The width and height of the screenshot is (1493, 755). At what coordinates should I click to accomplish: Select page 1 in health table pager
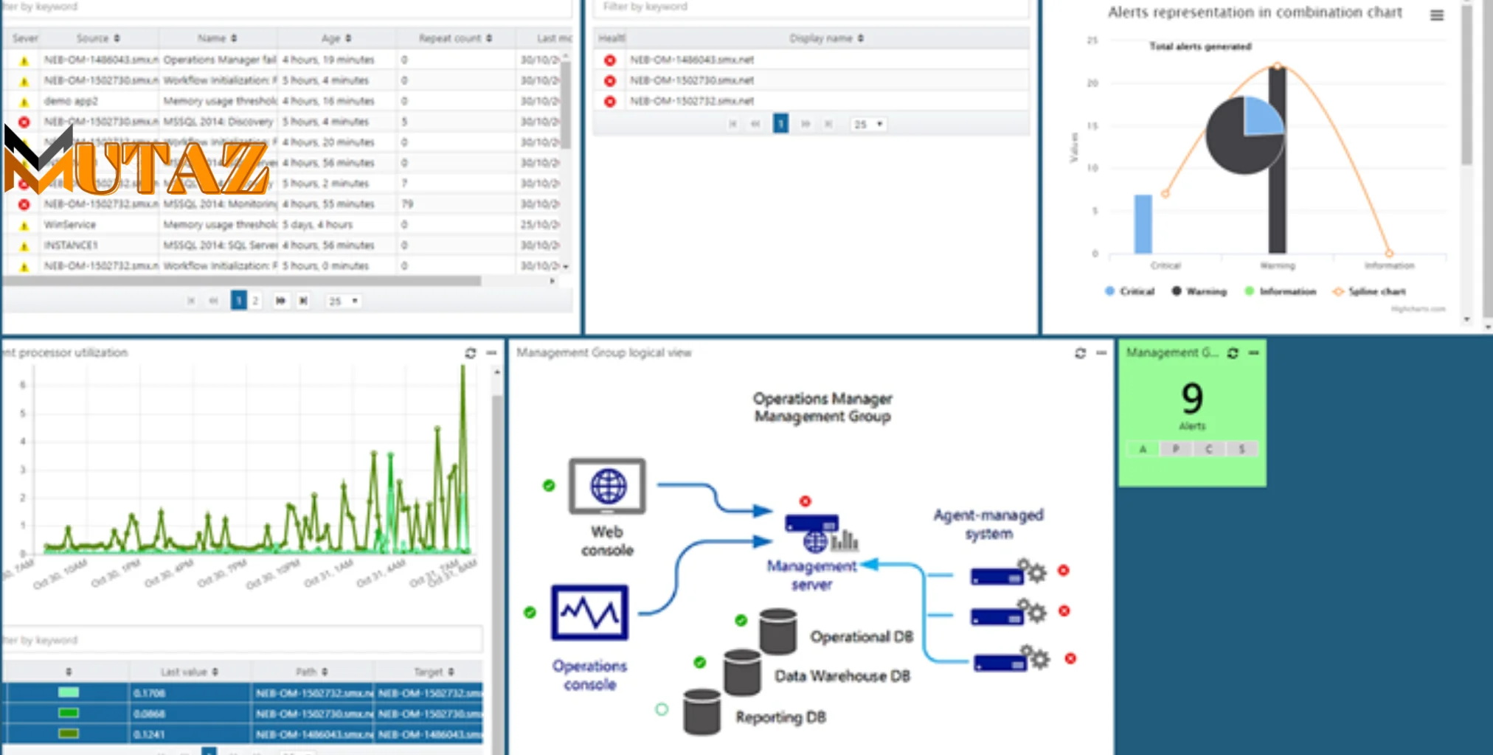[780, 123]
